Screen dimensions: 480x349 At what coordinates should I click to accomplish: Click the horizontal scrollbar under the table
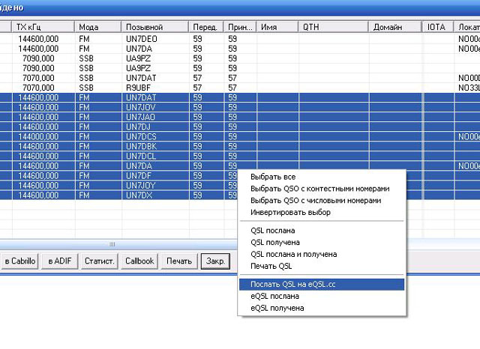coord(112,244)
